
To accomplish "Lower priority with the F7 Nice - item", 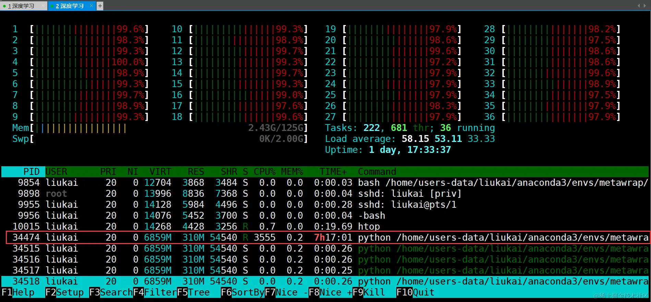I will click(287, 292).
